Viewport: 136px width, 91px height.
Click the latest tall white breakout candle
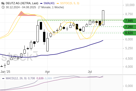[103, 18]
